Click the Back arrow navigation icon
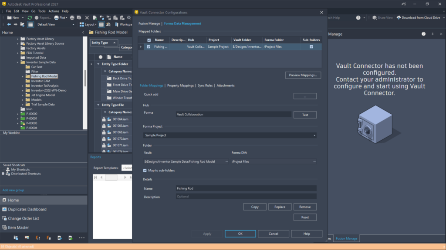The image size is (446, 250). [9, 24]
